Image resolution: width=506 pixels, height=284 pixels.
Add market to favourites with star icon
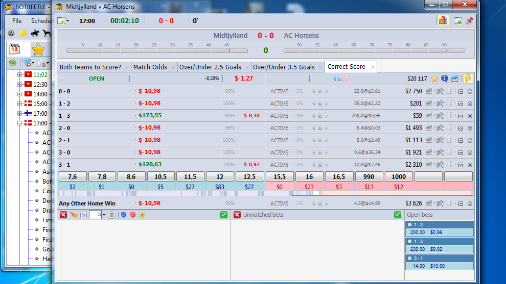(x=434, y=78)
